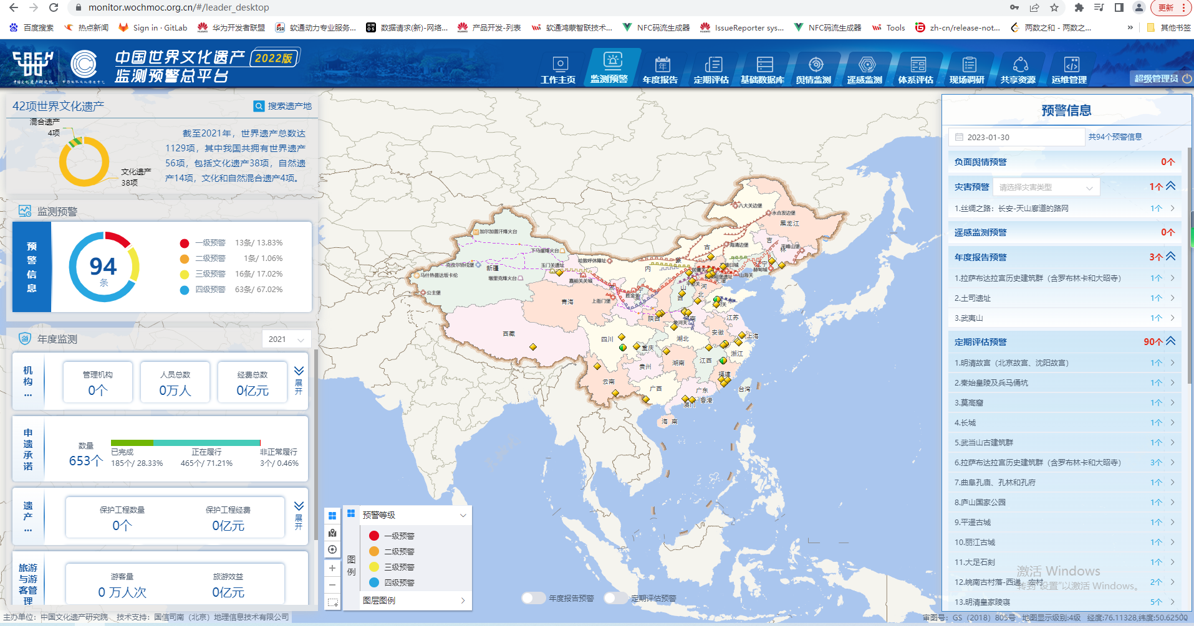
Task: Click the orange 二级预警 legend swatch
Action: point(374,551)
